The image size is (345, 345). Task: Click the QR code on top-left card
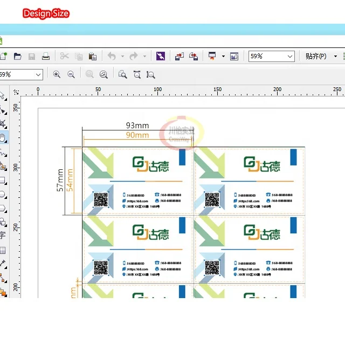(101, 199)
